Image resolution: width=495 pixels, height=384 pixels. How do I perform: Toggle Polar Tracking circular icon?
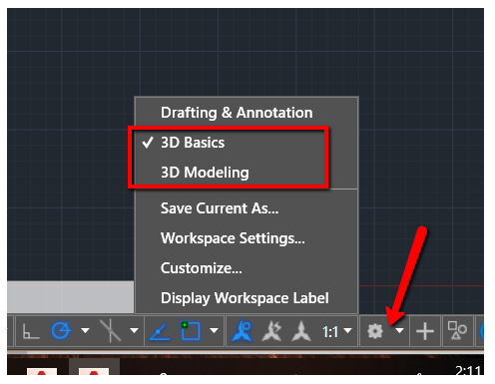61,331
